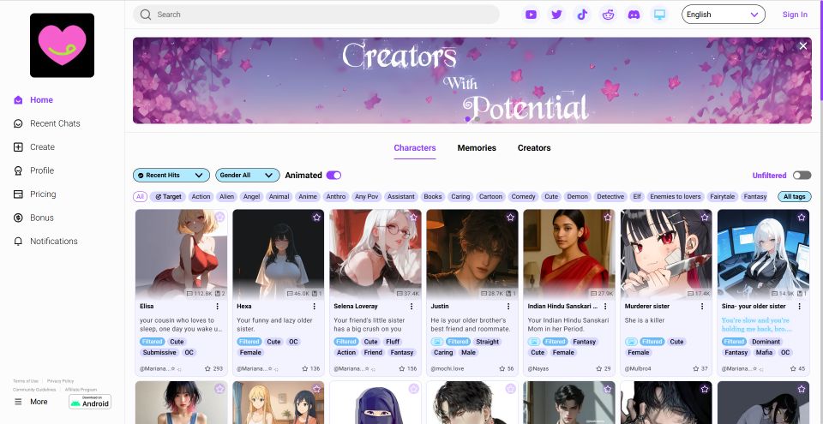Open the three-dot menu on Murderer sister
The width and height of the screenshot is (823, 424).
(x=702, y=307)
